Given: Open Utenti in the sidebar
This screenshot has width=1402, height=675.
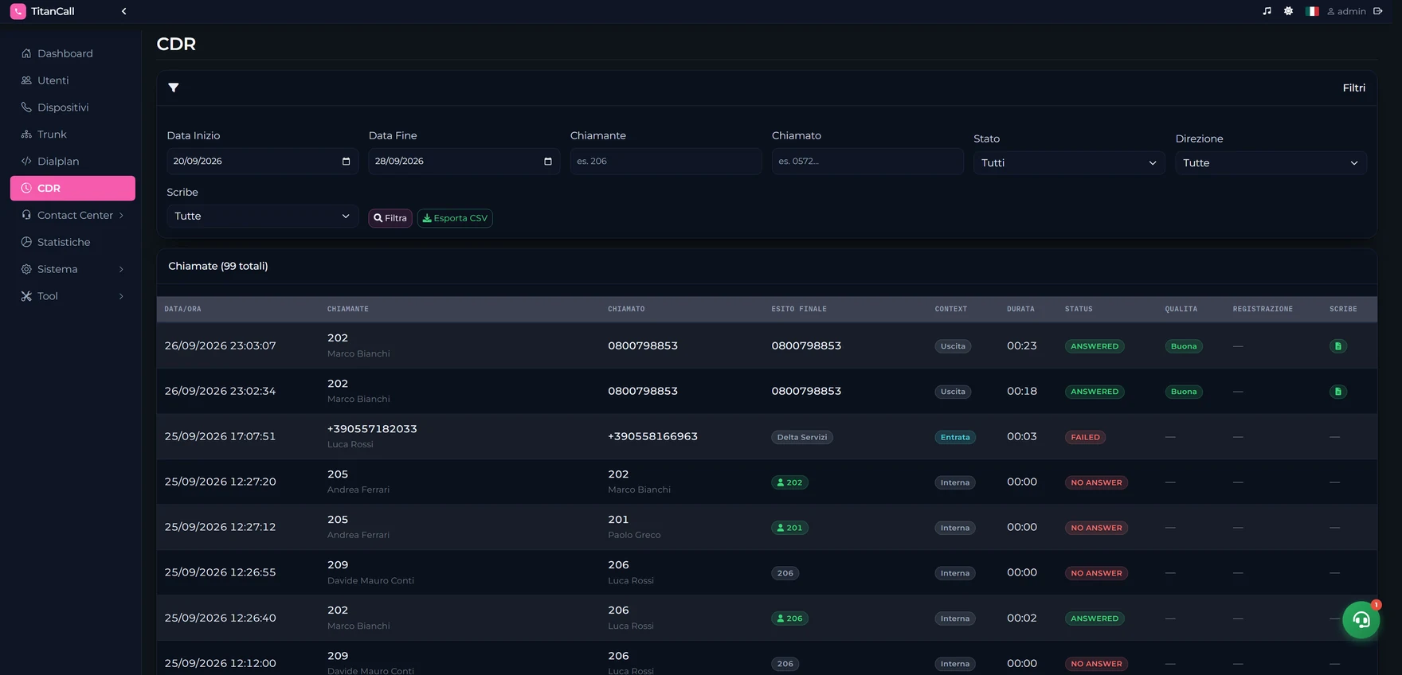Looking at the screenshot, I should [x=72, y=80].
